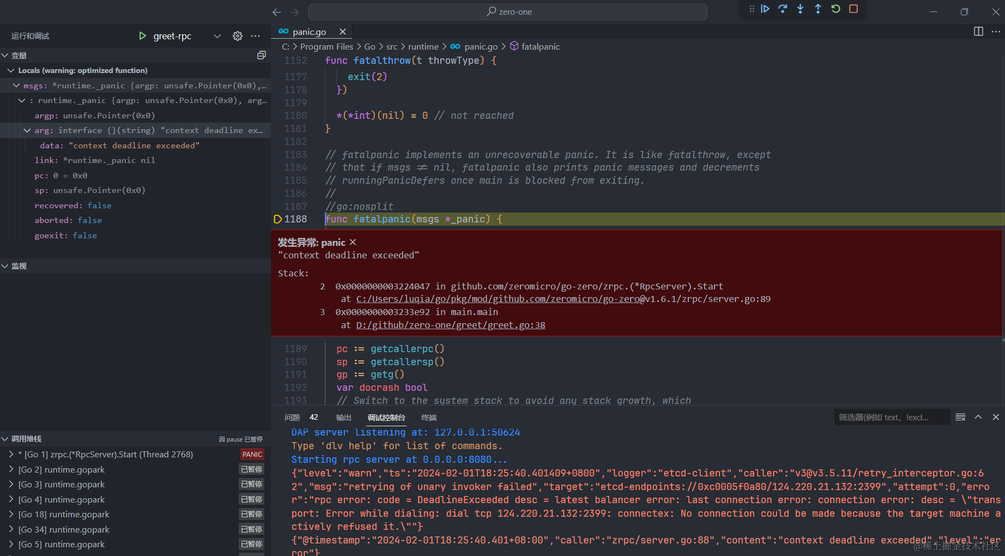Close the bottom panel

(996, 417)
